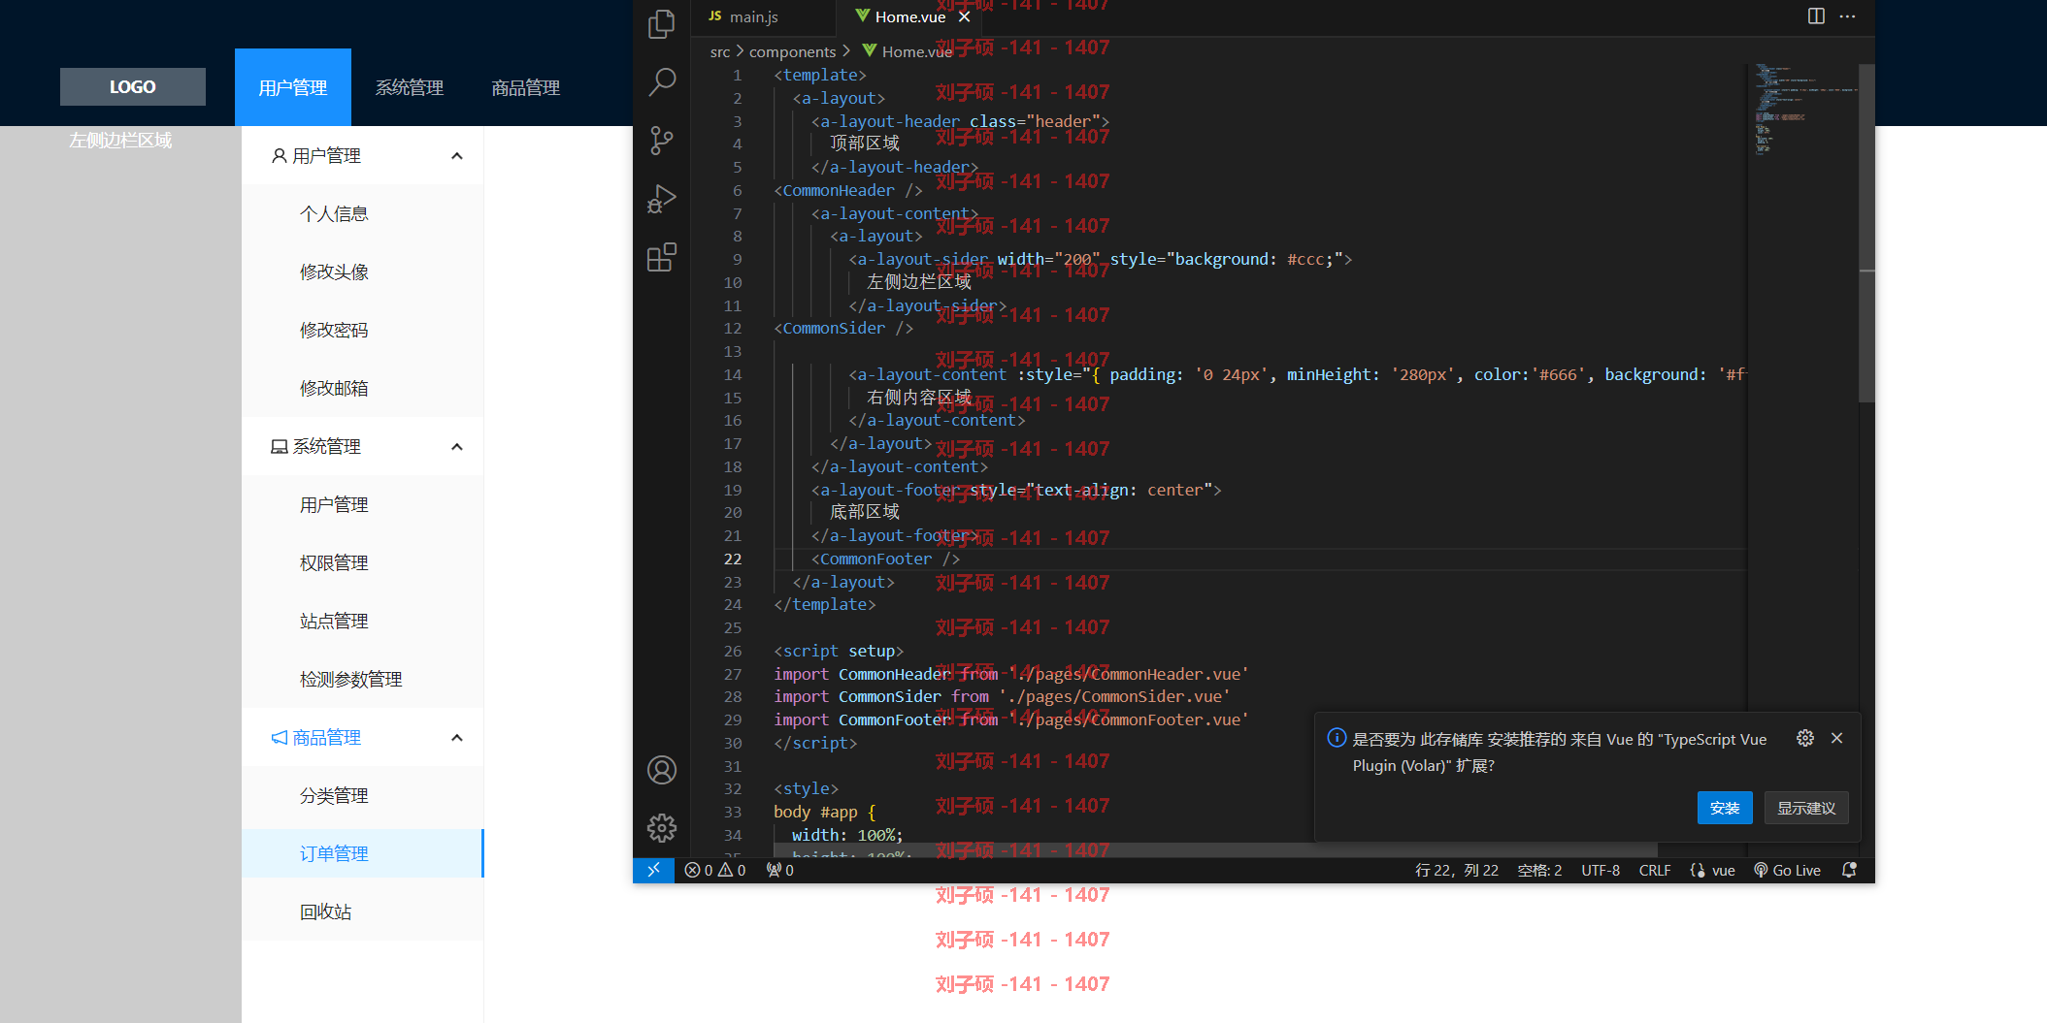Open 站点管理 menu item

(x=363, y=621)
